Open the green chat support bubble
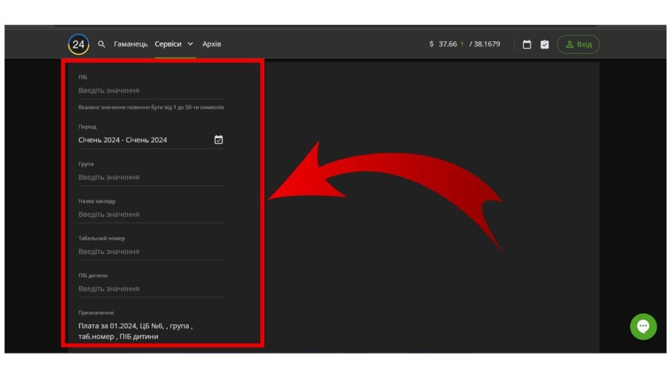The height and width of the screenshot is (378, 671). tap(643, 326)
